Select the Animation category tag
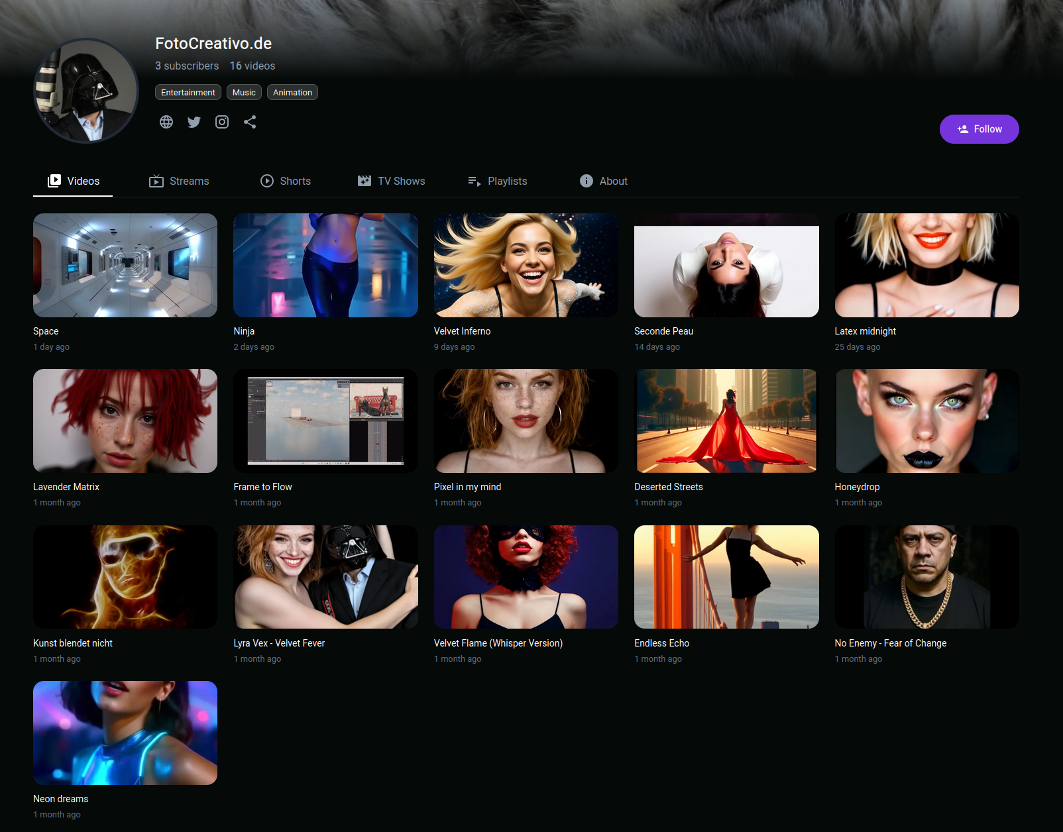The height and width of the screenshot is (832, 1063). click(292, 93)
